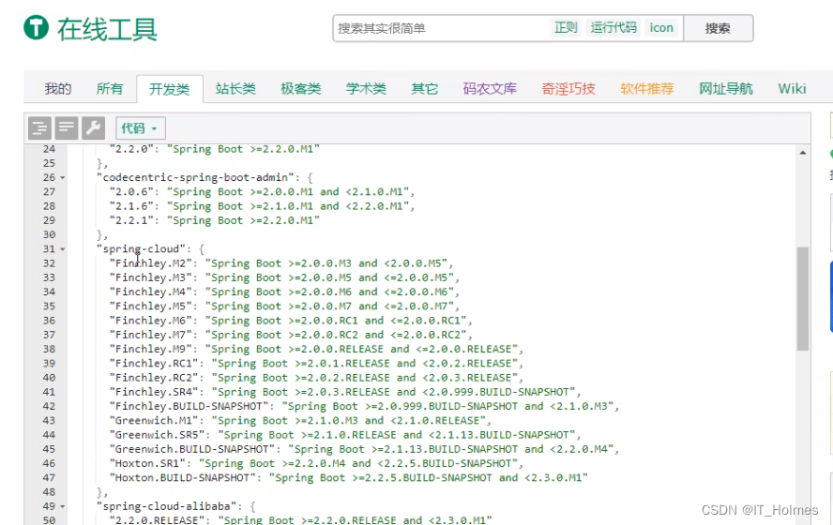Image resolution: width=833 pixels, height=525 pixels.
Task: Click the 软件推荐 tab
Action: (x=647, y=89)
